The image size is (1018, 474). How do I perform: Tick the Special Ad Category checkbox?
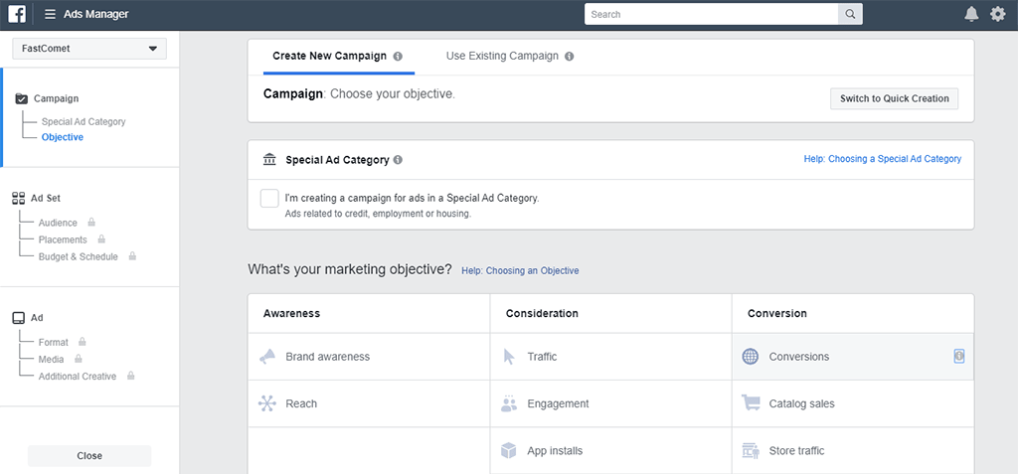pyautogui.click(x=269, y=199)
